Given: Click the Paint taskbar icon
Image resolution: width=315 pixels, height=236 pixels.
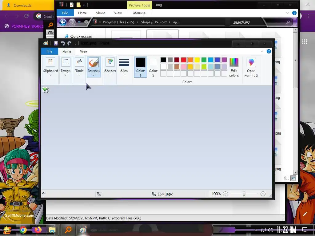Looking at the screenshot, I should click(83, 230).
